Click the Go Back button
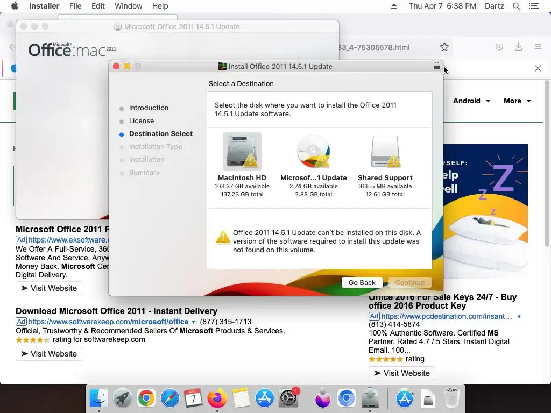Screen dimensions: 551x413 pyautogui.click(x=362, y=283)
